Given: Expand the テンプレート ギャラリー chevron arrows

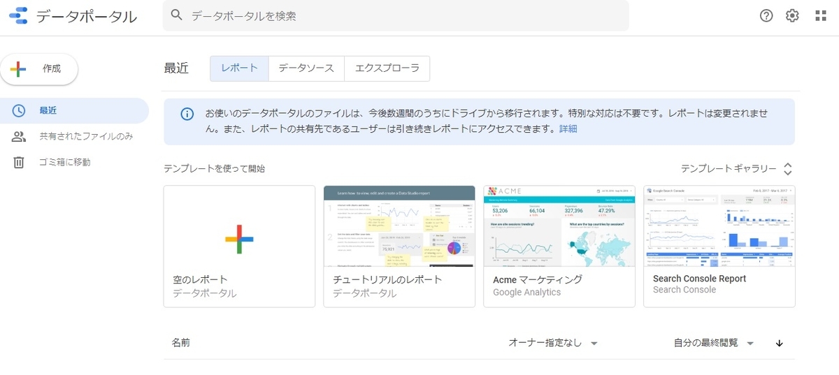Looking at the screenshot, I should pos(788,169).
